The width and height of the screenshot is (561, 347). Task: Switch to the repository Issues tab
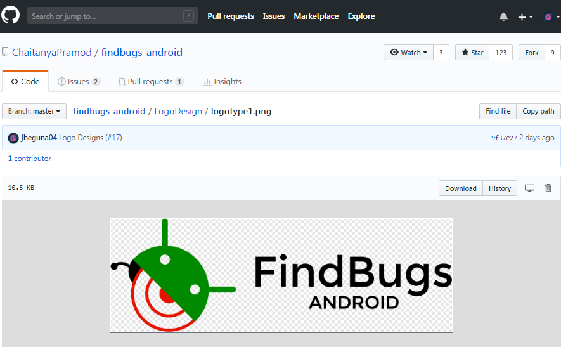tap(79, 82)
